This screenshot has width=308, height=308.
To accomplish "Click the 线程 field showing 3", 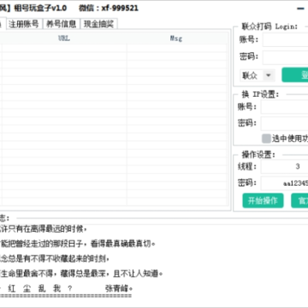I will 285,167.
